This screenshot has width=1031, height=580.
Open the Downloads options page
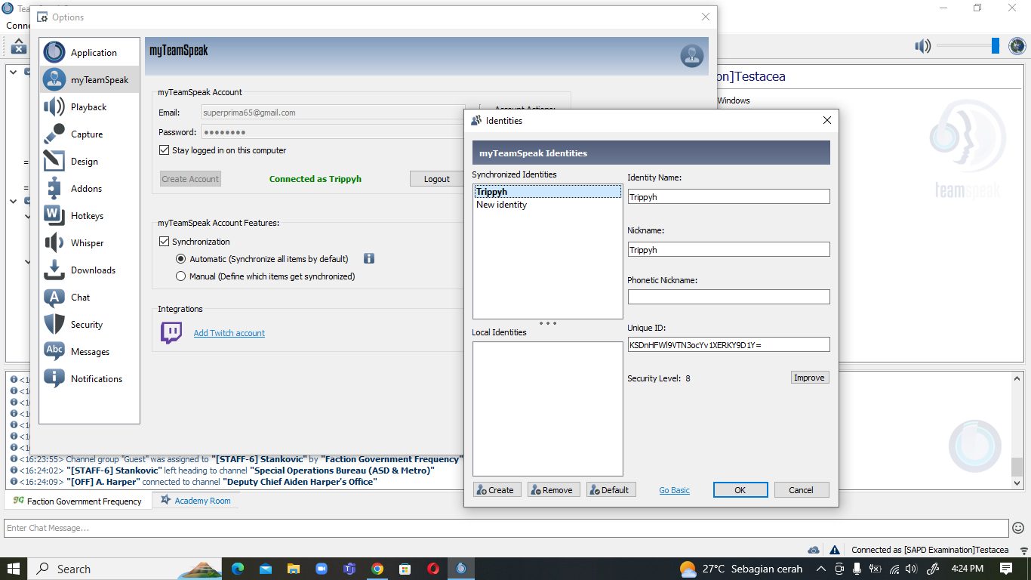[x=90, y=270]
